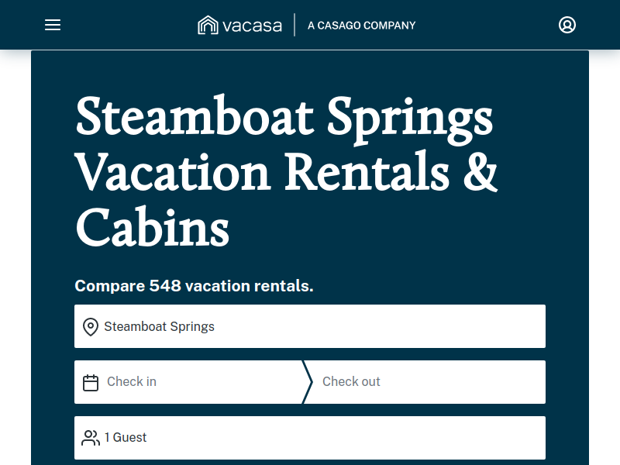Click the word 'Cabins' in the heading
Viewport: 620px width, 465px height.
click(x=153, y=227)
